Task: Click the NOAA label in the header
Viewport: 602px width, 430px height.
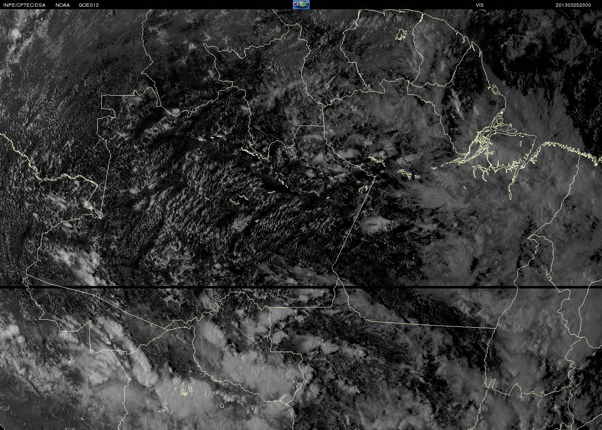Action: 63,5
